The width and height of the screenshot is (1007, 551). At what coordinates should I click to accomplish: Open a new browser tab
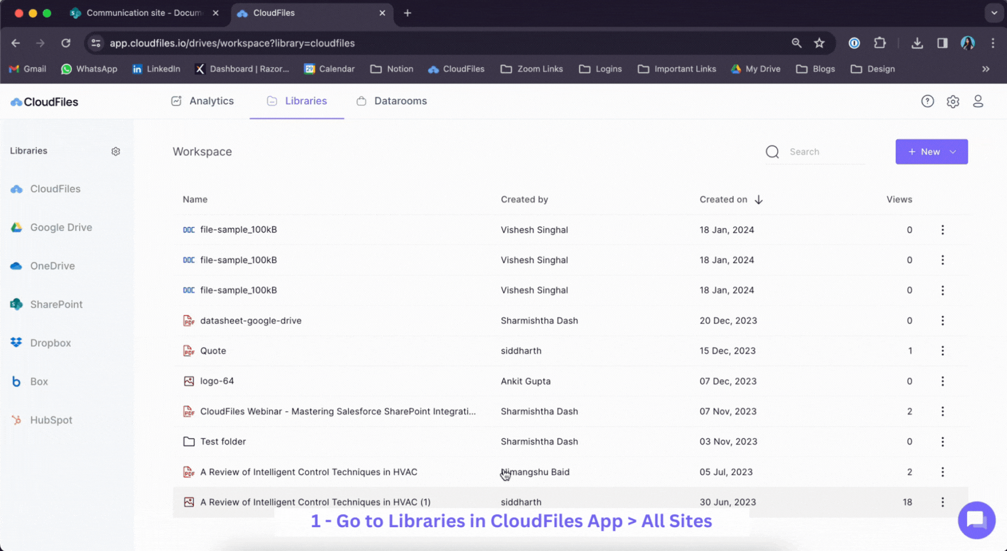[407, 13]
